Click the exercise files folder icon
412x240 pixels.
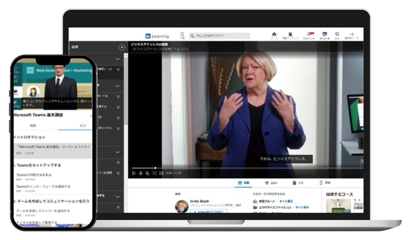[x=255, y=208]
